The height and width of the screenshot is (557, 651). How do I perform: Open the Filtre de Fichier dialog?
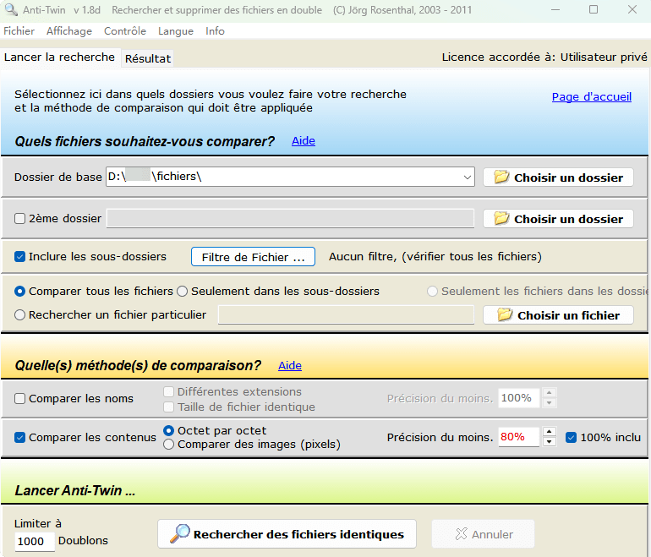[x=253, y=257]
